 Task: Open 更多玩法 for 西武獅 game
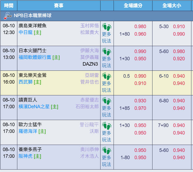(107, 87)
